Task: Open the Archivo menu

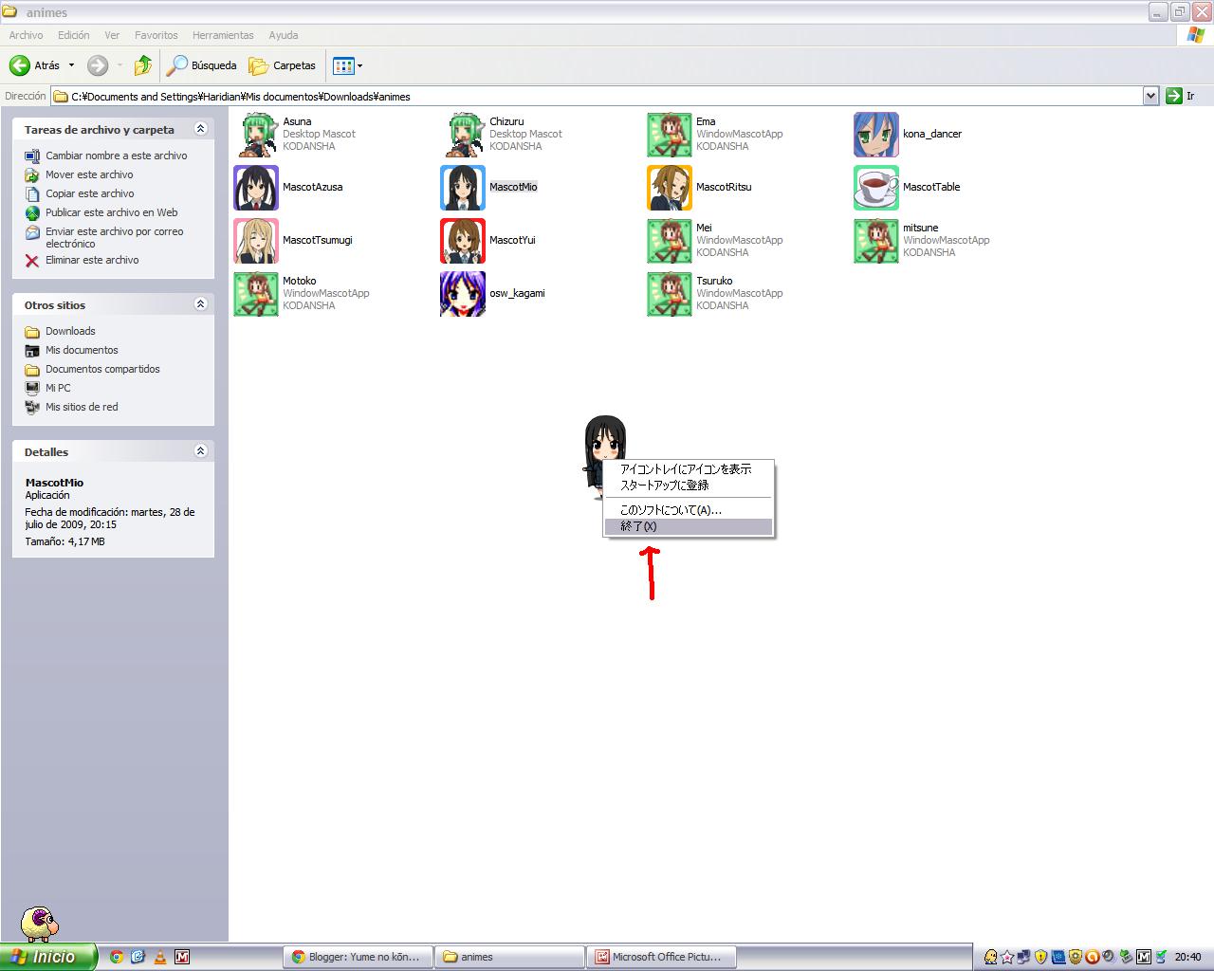Action: [x=26, y=35]
